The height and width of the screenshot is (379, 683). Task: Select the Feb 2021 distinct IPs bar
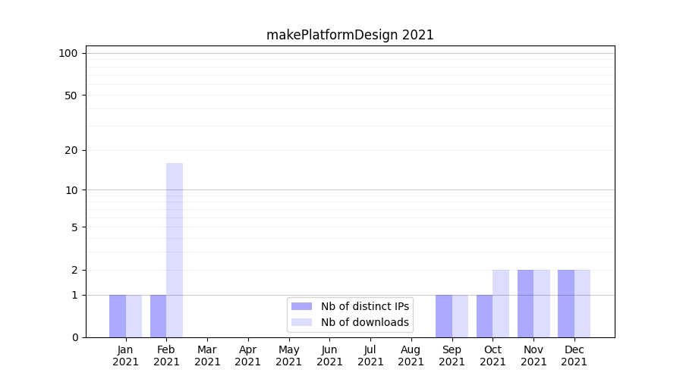coord(158,316)
